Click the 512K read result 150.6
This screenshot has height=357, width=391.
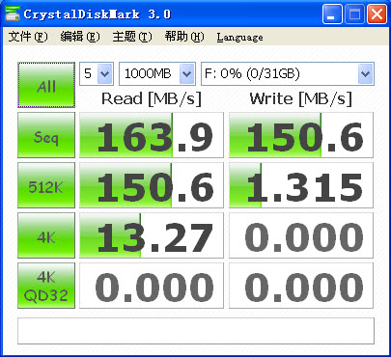(x=152, y=185)
